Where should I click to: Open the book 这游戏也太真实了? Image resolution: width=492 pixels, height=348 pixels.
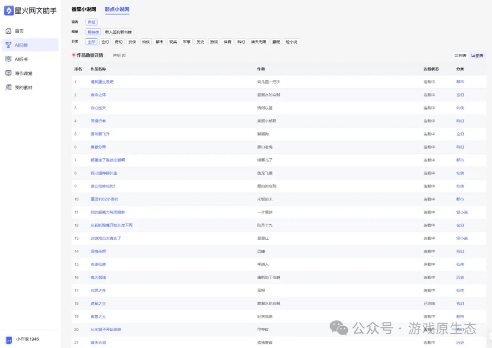pyautogui.click(x=106, y=238)
